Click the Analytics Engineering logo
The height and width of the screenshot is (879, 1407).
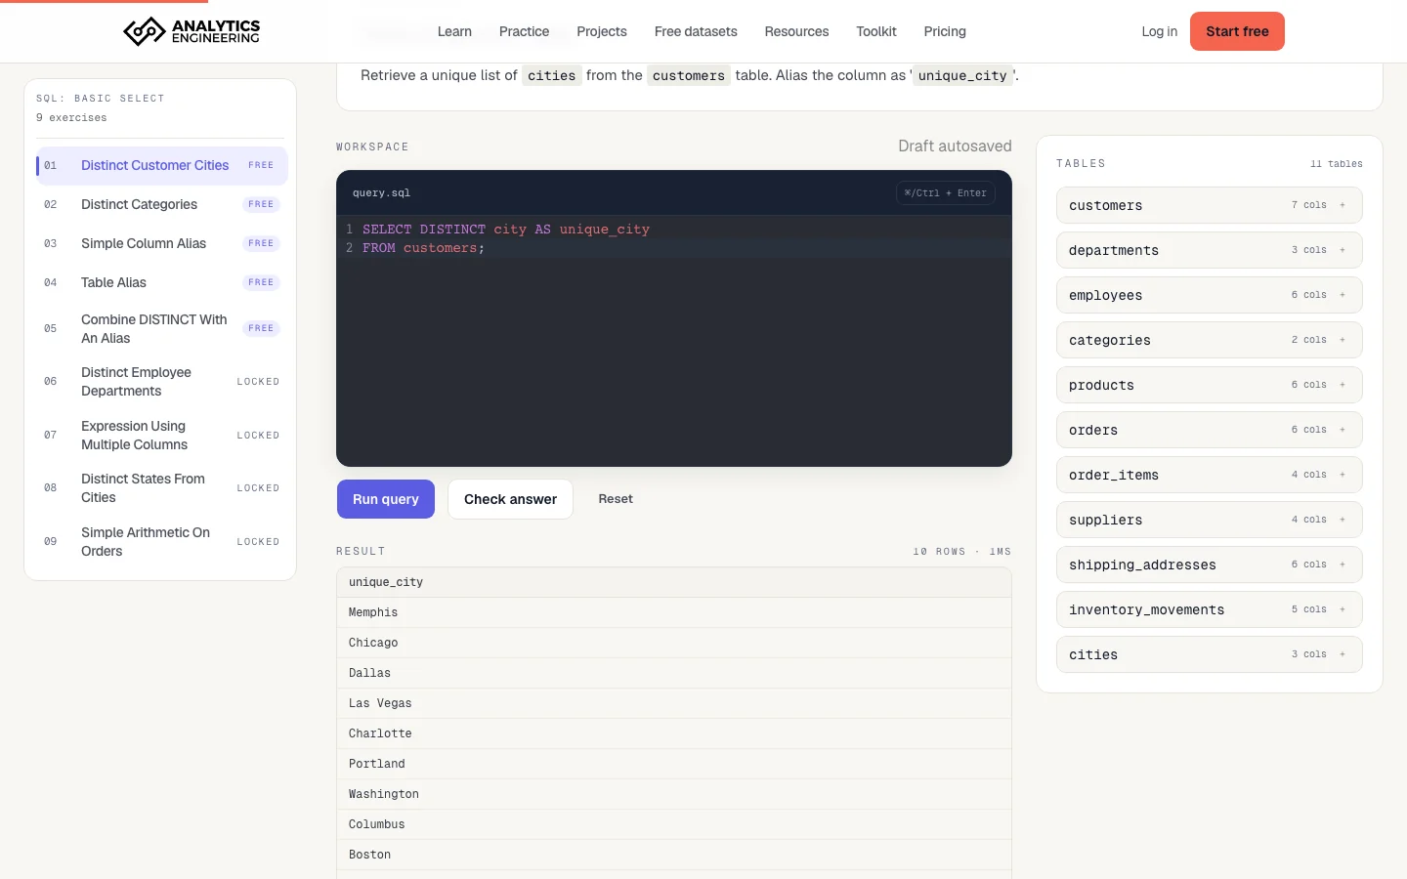192,31
